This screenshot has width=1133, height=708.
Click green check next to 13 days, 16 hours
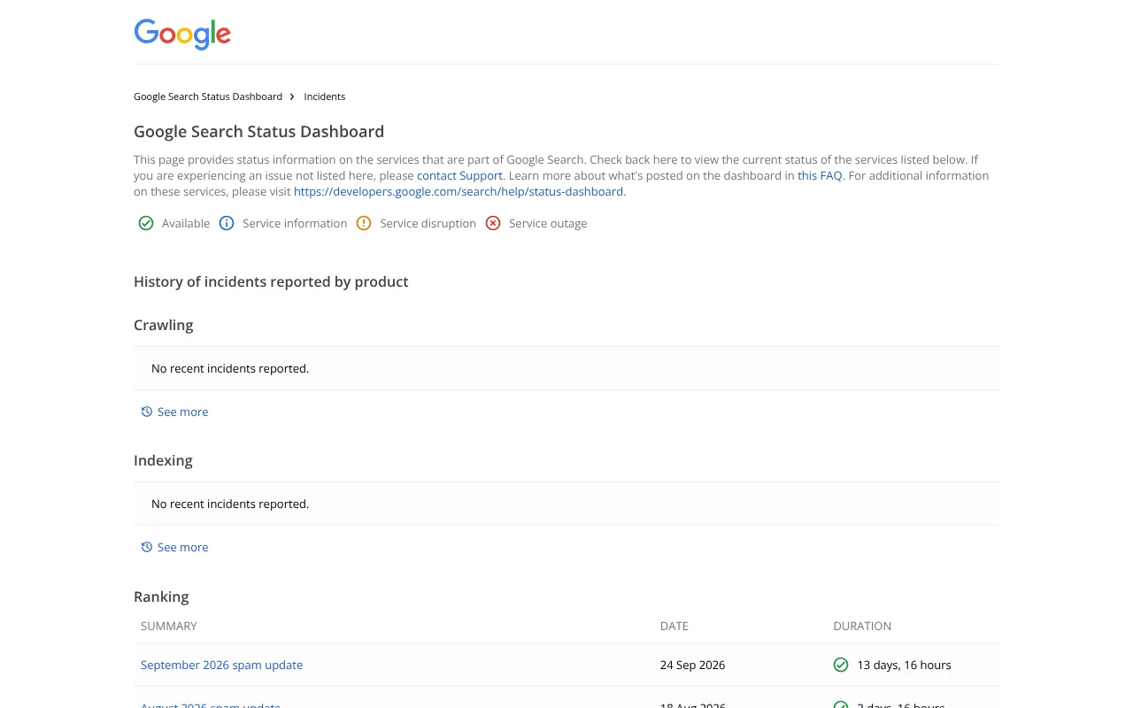pos(841,665)
